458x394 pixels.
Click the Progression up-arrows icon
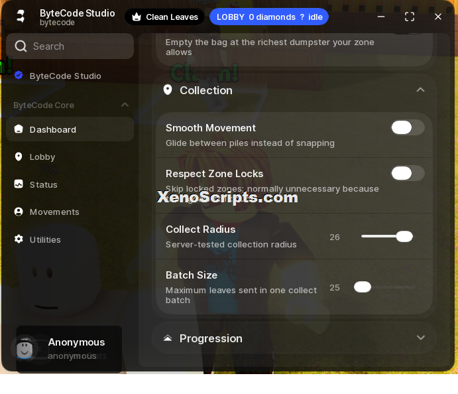(168, 338)
